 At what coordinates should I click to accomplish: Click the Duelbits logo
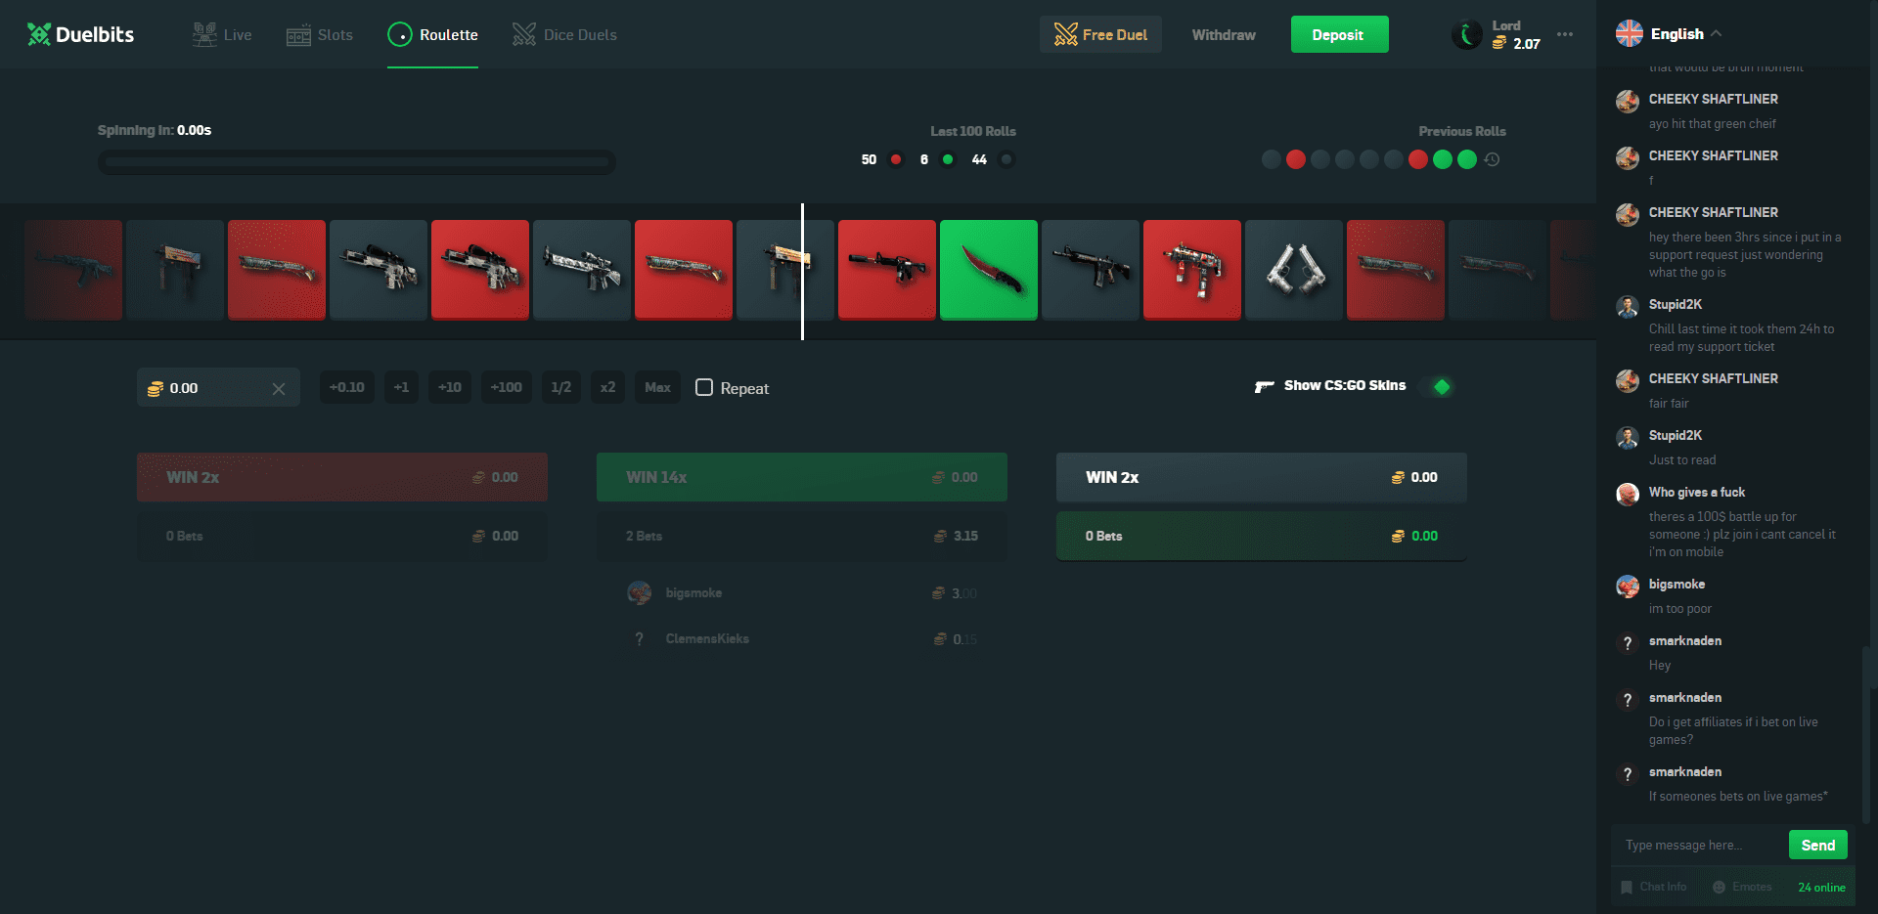pos(81,35)
